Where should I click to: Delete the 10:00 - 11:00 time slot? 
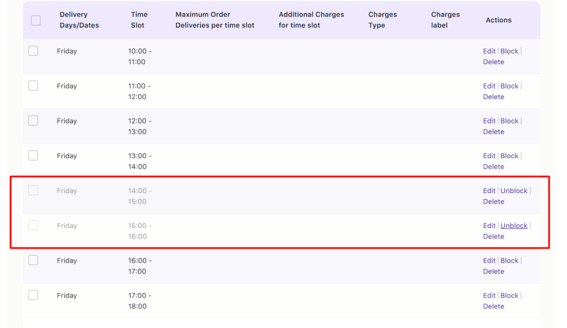pos(493,61)
